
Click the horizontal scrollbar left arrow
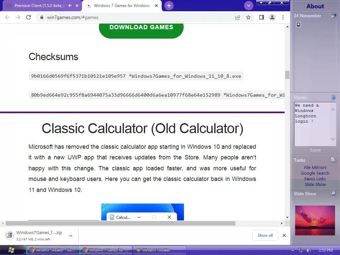3,223
